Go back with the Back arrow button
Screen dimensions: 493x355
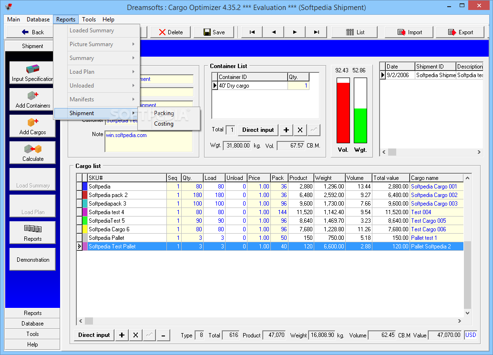(x=33, y=32)
